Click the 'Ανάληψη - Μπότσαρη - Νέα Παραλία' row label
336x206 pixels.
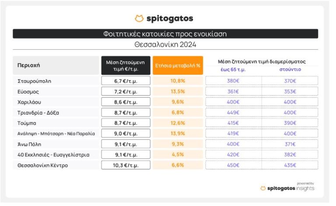56,134
